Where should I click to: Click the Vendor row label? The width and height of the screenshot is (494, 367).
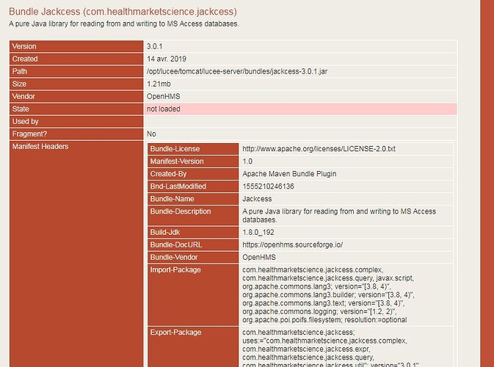(x=23, y=96)
